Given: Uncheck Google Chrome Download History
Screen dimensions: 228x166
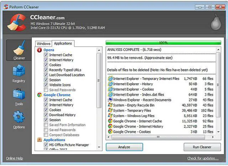Looking at the screenshot, I should coord(46,115).
